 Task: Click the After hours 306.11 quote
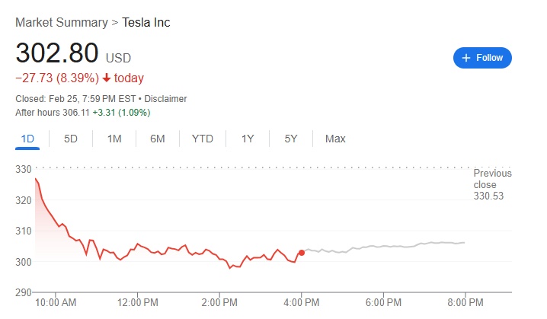tap(82, 113)
